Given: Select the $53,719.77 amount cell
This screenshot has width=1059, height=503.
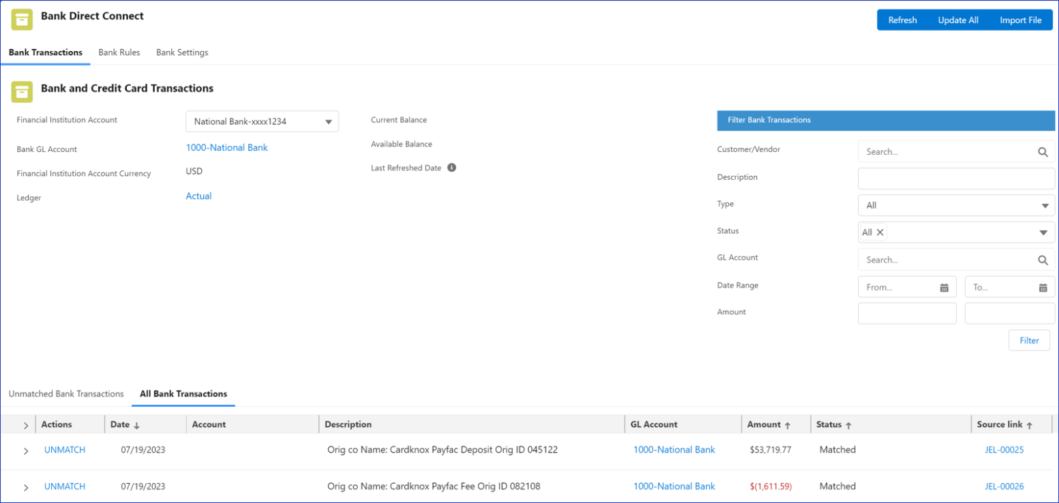Looking at the screenshot, I should pyautogui.click(x=769, y=450).
